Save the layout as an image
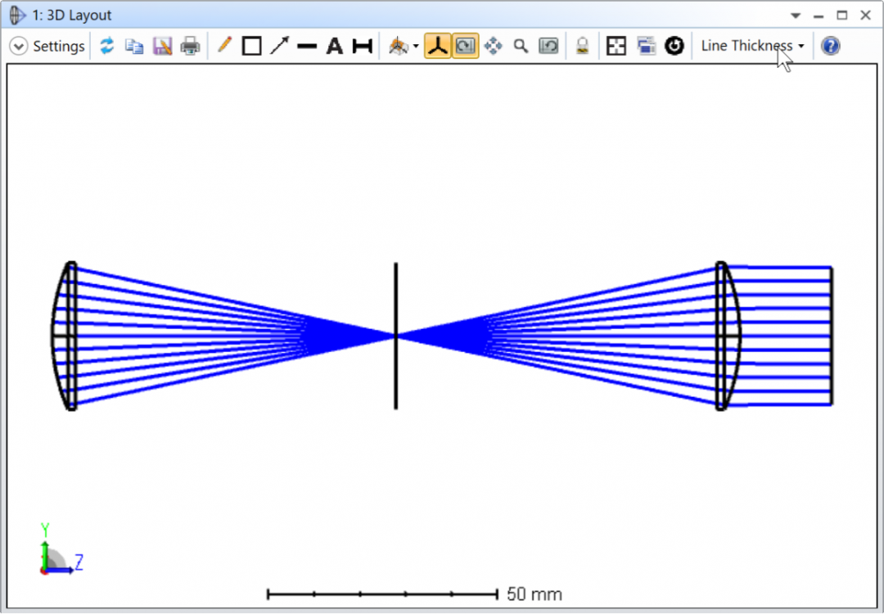The image size is (884, 614). pos(161,46)
